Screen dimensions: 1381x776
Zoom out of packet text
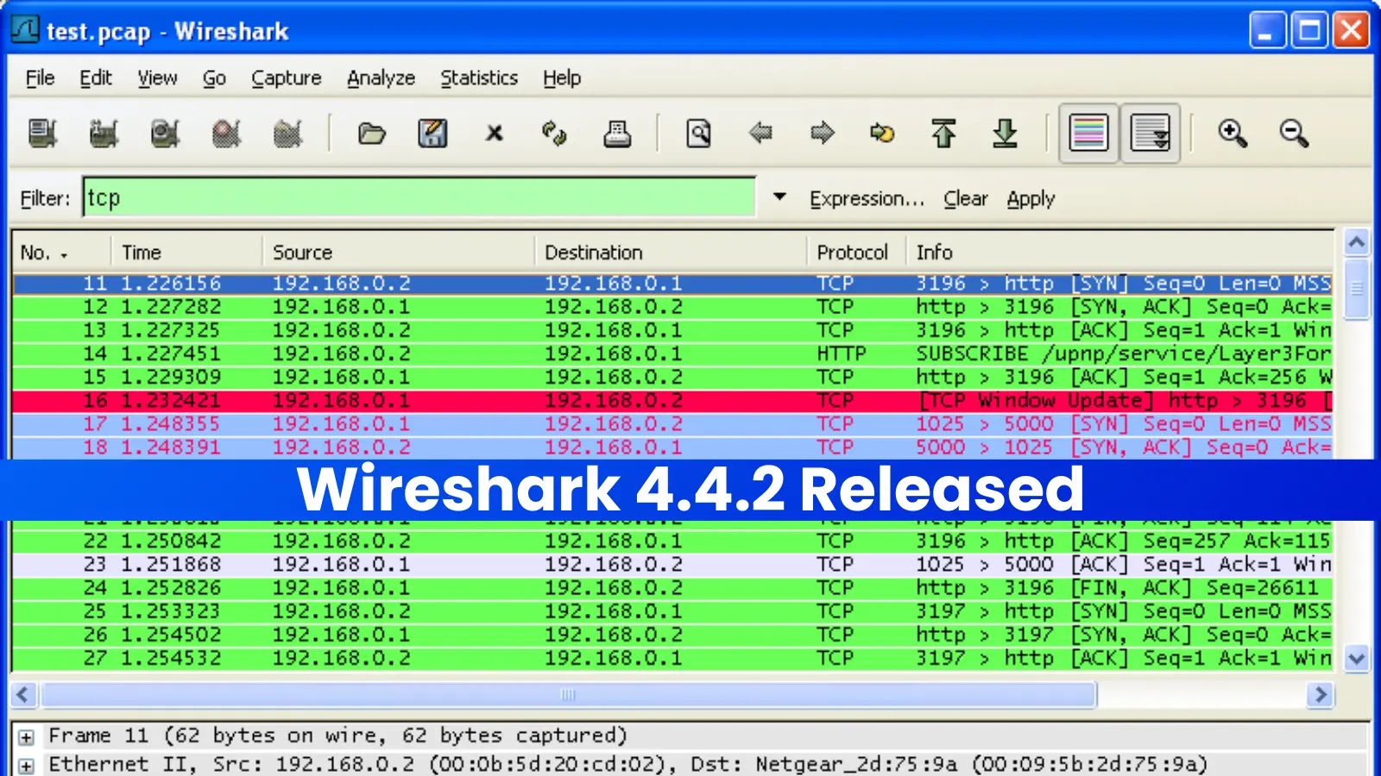coord(1294,134)
